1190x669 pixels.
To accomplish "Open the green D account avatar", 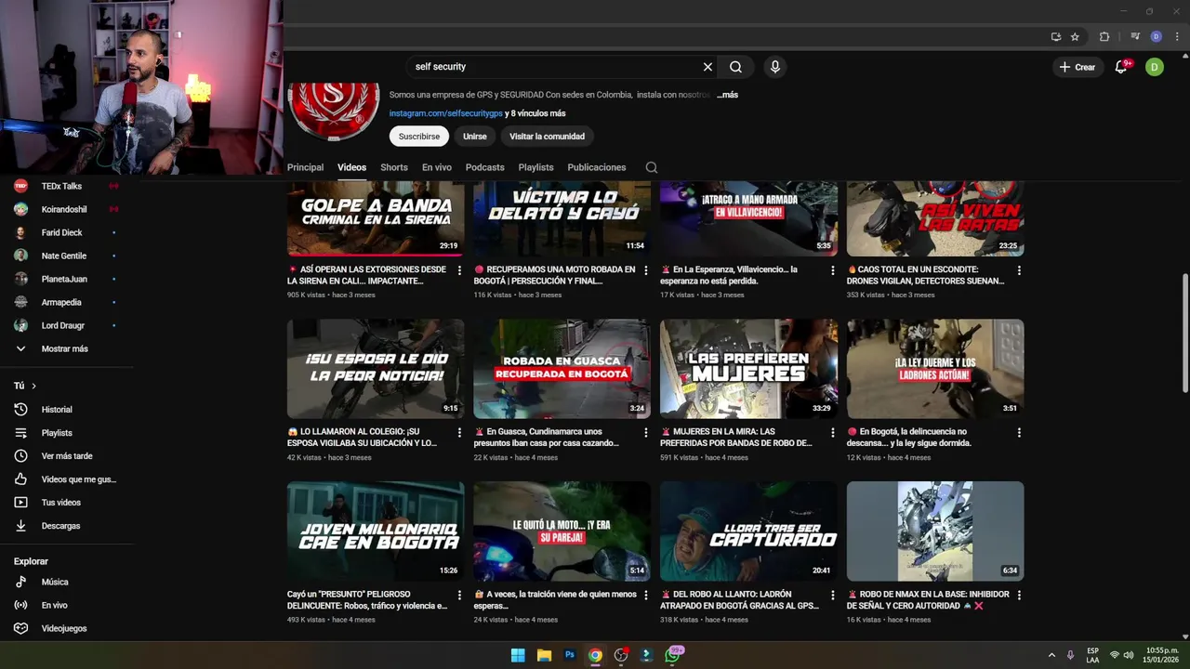I will pyautogui.click(x=1155, y=67).
